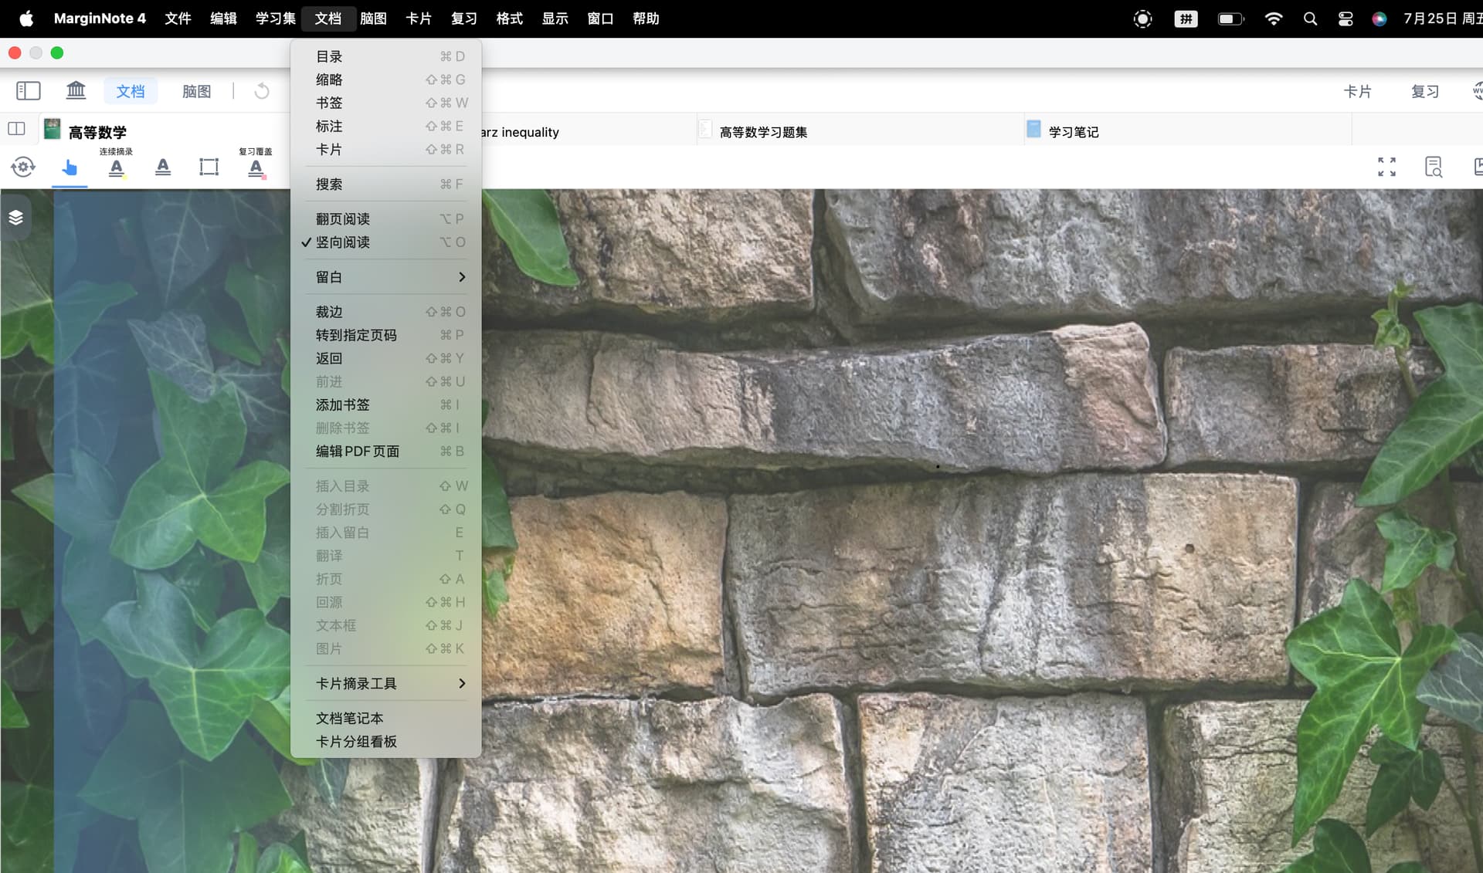Choose 编辑 PDF 页面 menu item

[x=385, y=452]
